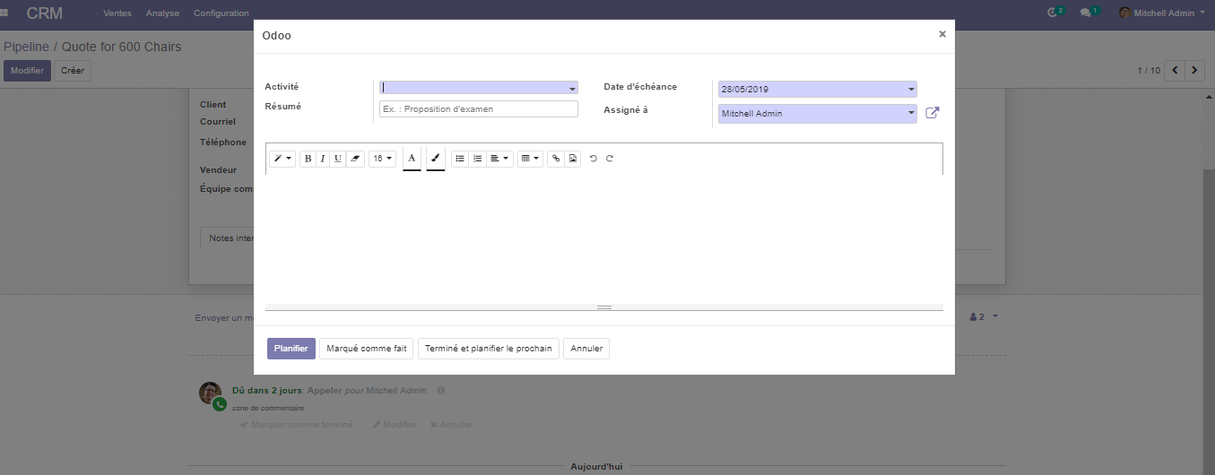Image resolution: width=1215 pixels, height=475 pixels.
Task: Click the Résumé input field
Action: pyautogui.click(x=479, y=109)
